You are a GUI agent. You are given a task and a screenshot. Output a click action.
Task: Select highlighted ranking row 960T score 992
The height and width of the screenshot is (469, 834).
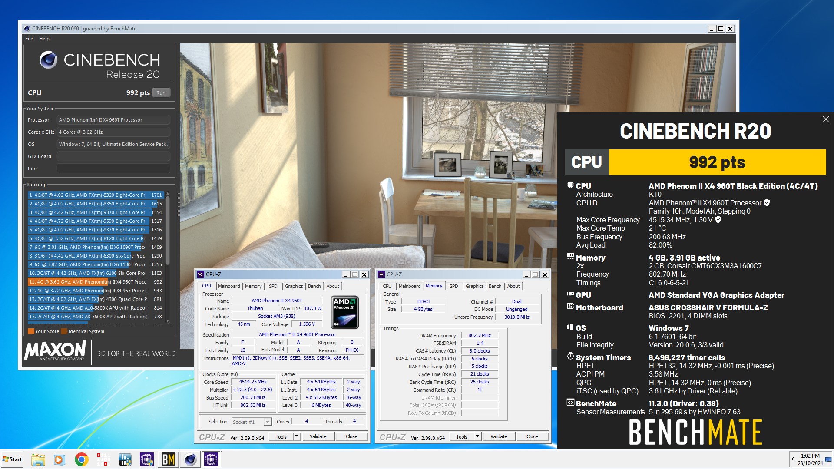click(95, 282)
